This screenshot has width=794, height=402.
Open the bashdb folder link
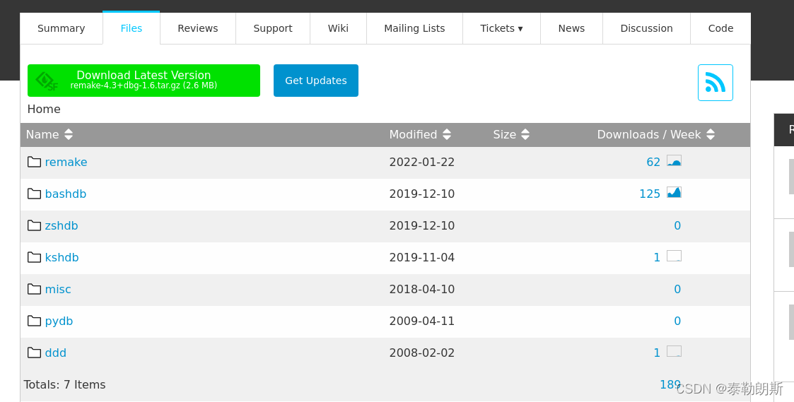(x=65, y=194)
